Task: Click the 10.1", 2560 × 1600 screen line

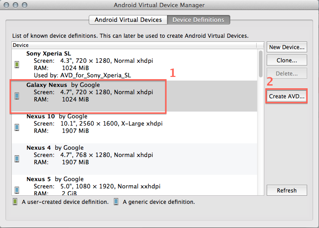Action: click(x=98, y=123)
